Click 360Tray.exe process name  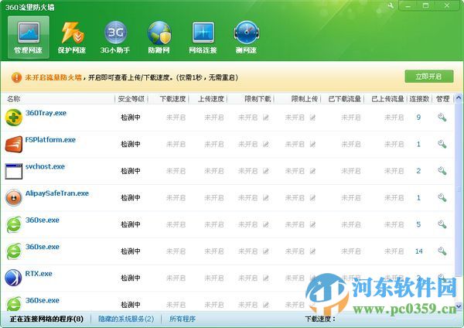46,113
